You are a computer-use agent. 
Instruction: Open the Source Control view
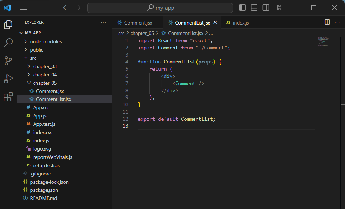coord(8,61)
